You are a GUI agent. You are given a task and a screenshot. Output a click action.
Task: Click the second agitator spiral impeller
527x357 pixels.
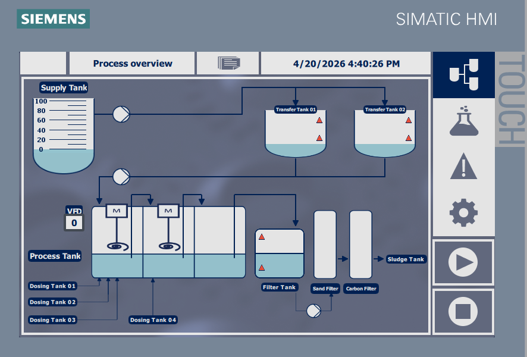pos(170,247)
